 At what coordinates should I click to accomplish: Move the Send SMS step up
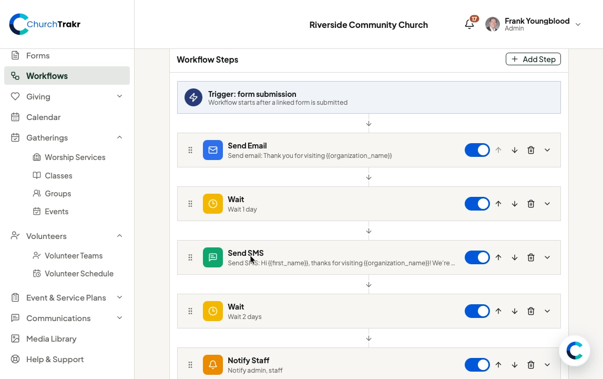[x=498, y=258]
